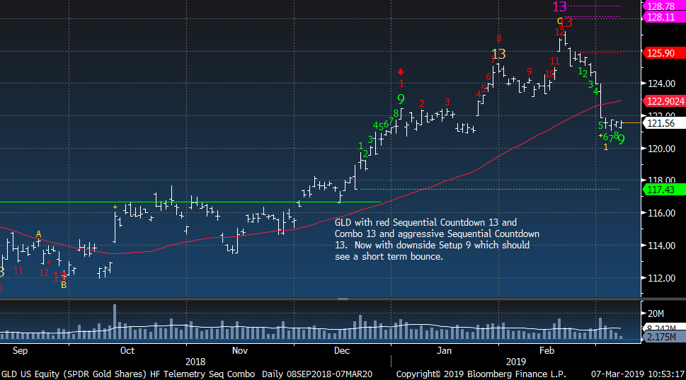Click the magenta 13 marker at chart top
The width and height of the screenshot is (686, 380).
559,6
